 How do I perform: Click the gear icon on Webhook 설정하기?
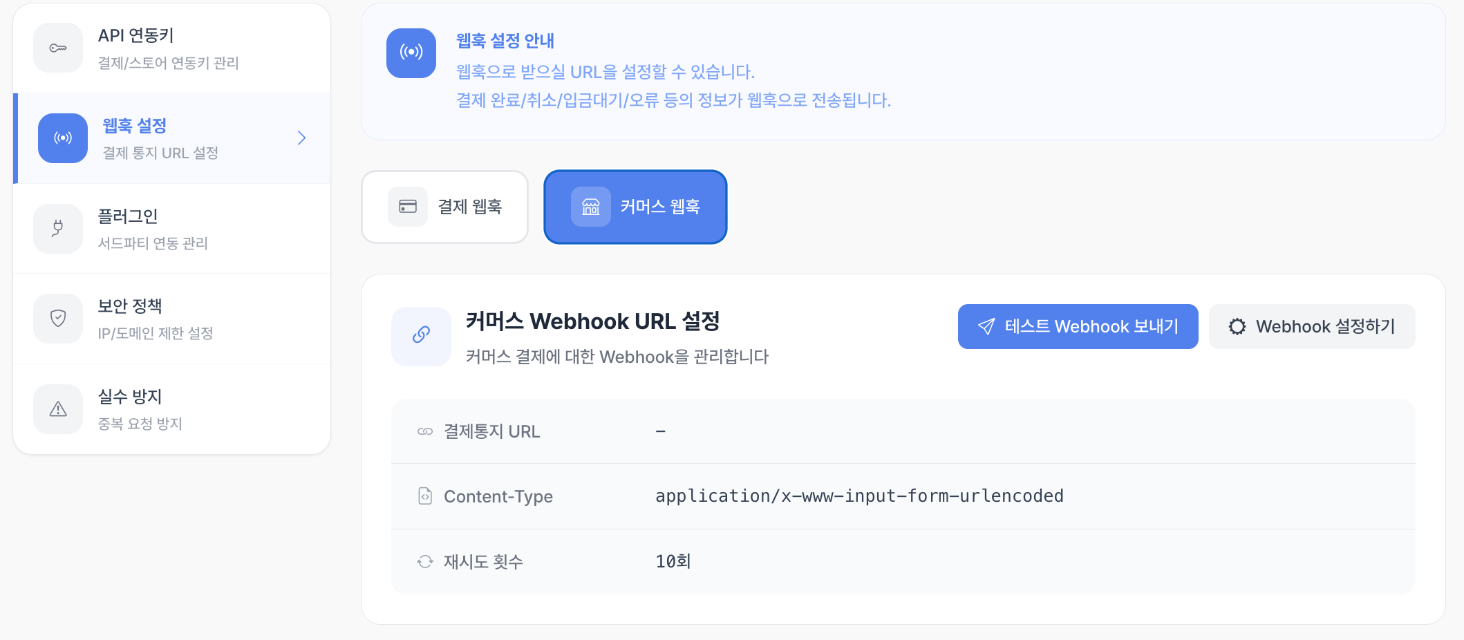click(1237, 326)
